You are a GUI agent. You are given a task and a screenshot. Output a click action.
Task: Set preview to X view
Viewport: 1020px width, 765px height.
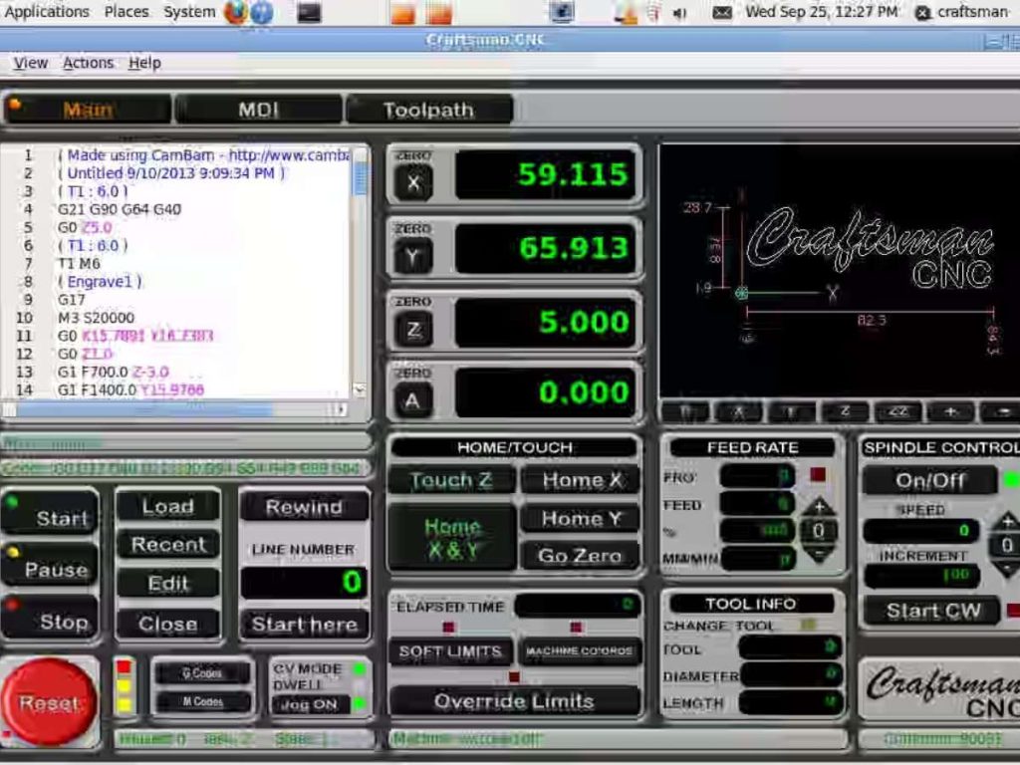click(x=739, y=411)
